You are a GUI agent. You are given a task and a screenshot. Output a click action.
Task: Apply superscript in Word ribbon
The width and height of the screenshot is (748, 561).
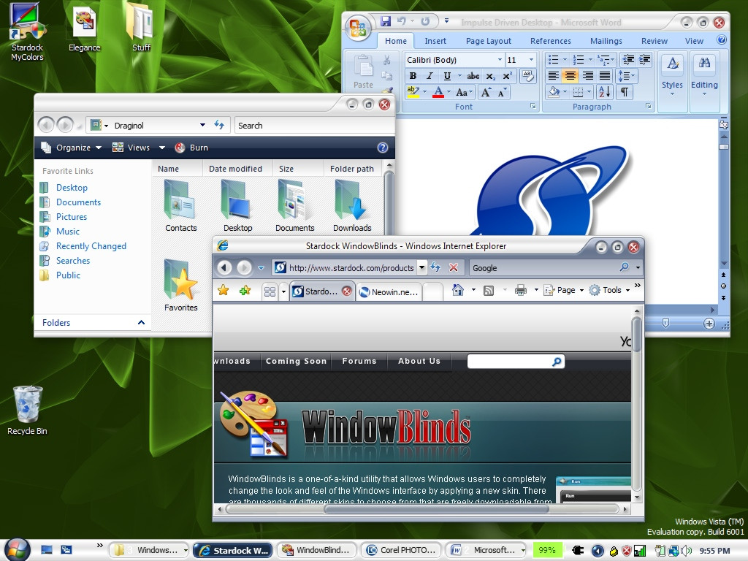pos(507,76)
